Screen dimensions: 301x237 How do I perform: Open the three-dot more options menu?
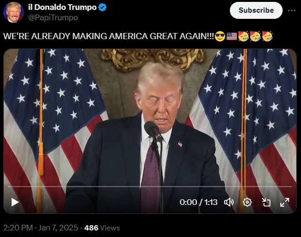coord(292,10)
